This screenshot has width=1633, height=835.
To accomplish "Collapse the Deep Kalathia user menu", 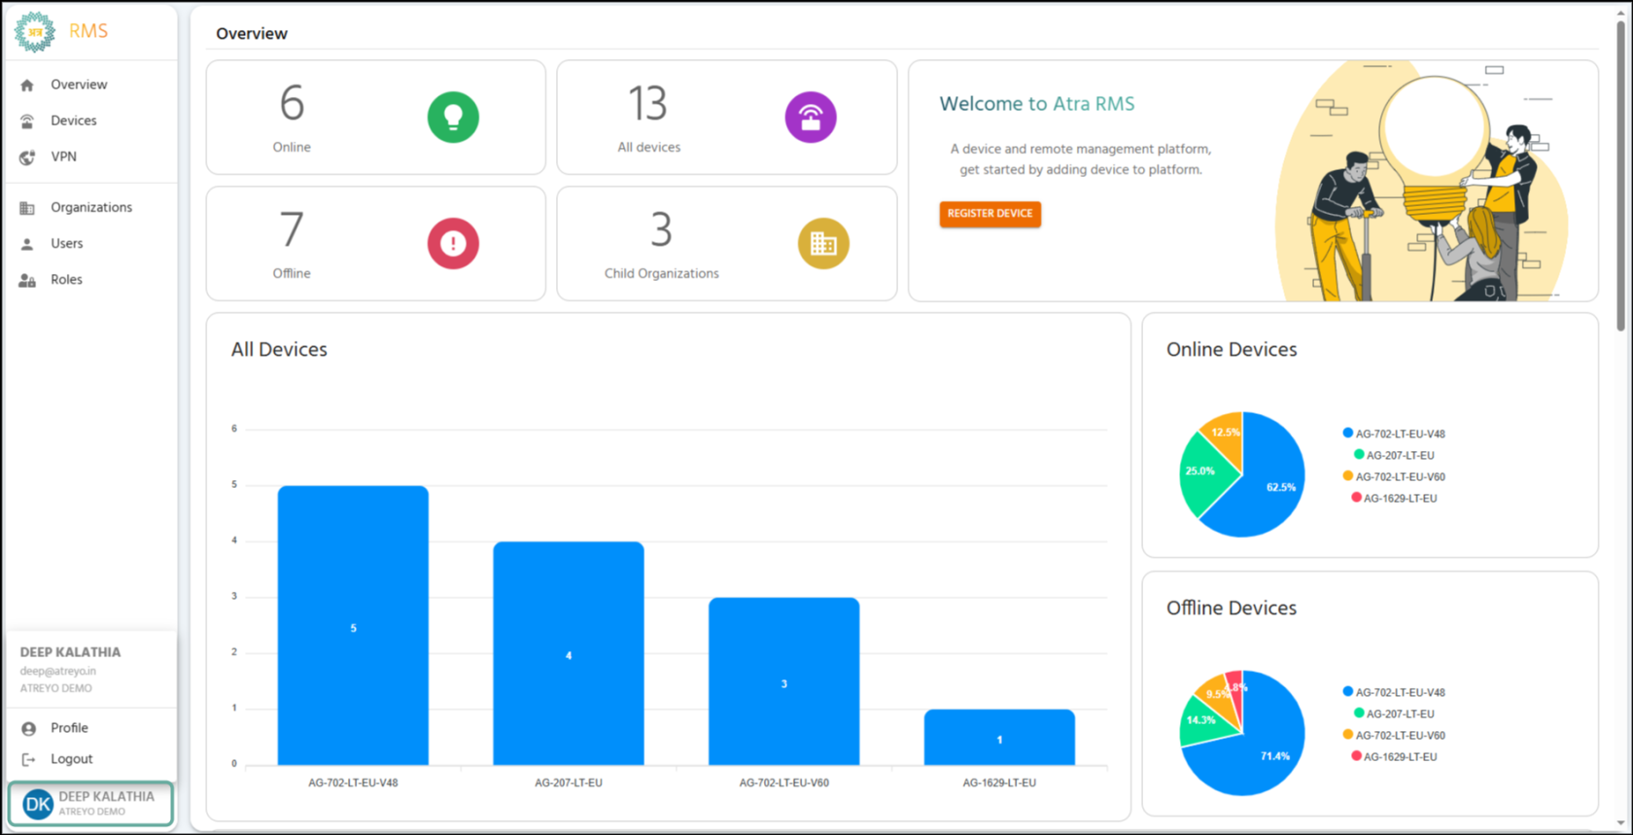I will pos(90,804).
